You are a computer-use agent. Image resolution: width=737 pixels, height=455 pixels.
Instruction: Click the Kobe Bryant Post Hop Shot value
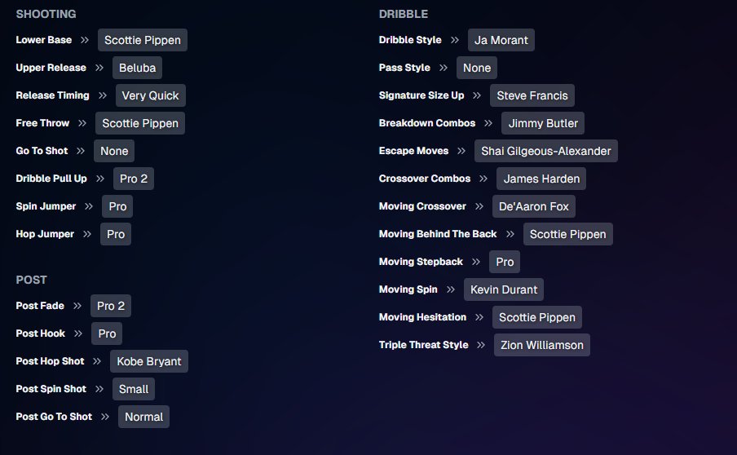pyautogui.click(x=149, y=361)
